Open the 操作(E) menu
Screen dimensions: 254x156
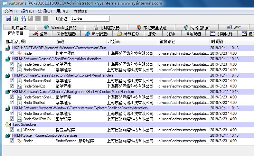27,11
